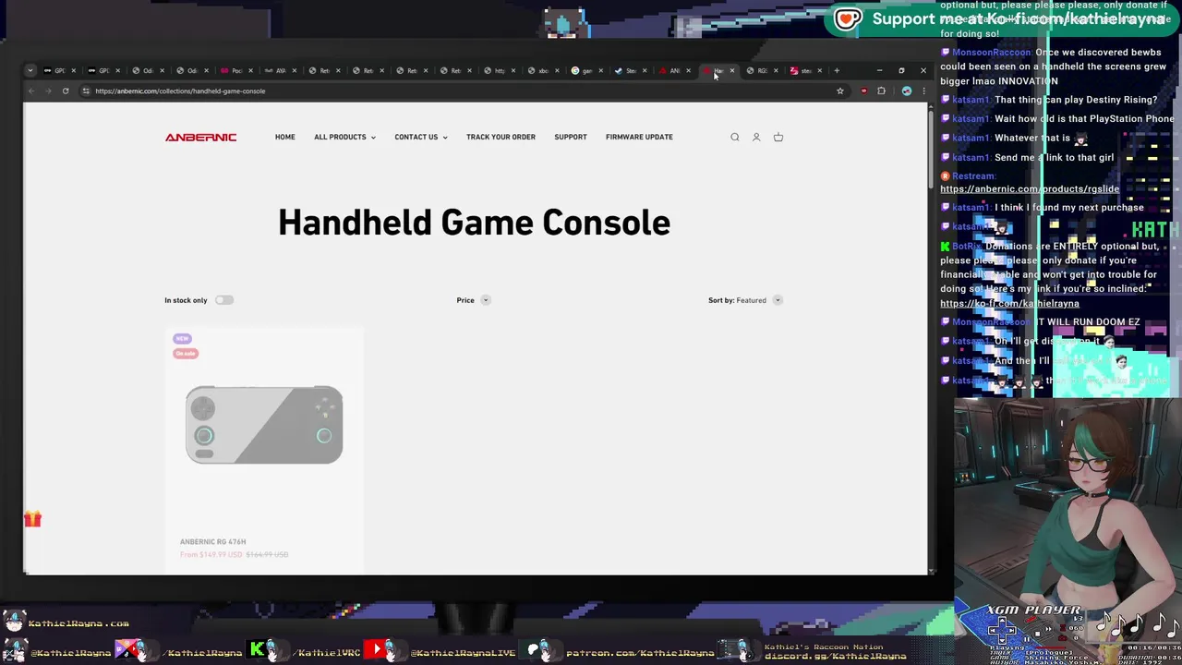The image size is (1182, 665).
Task: Go back with the browser back arrow
Action: tap(30, 91)
